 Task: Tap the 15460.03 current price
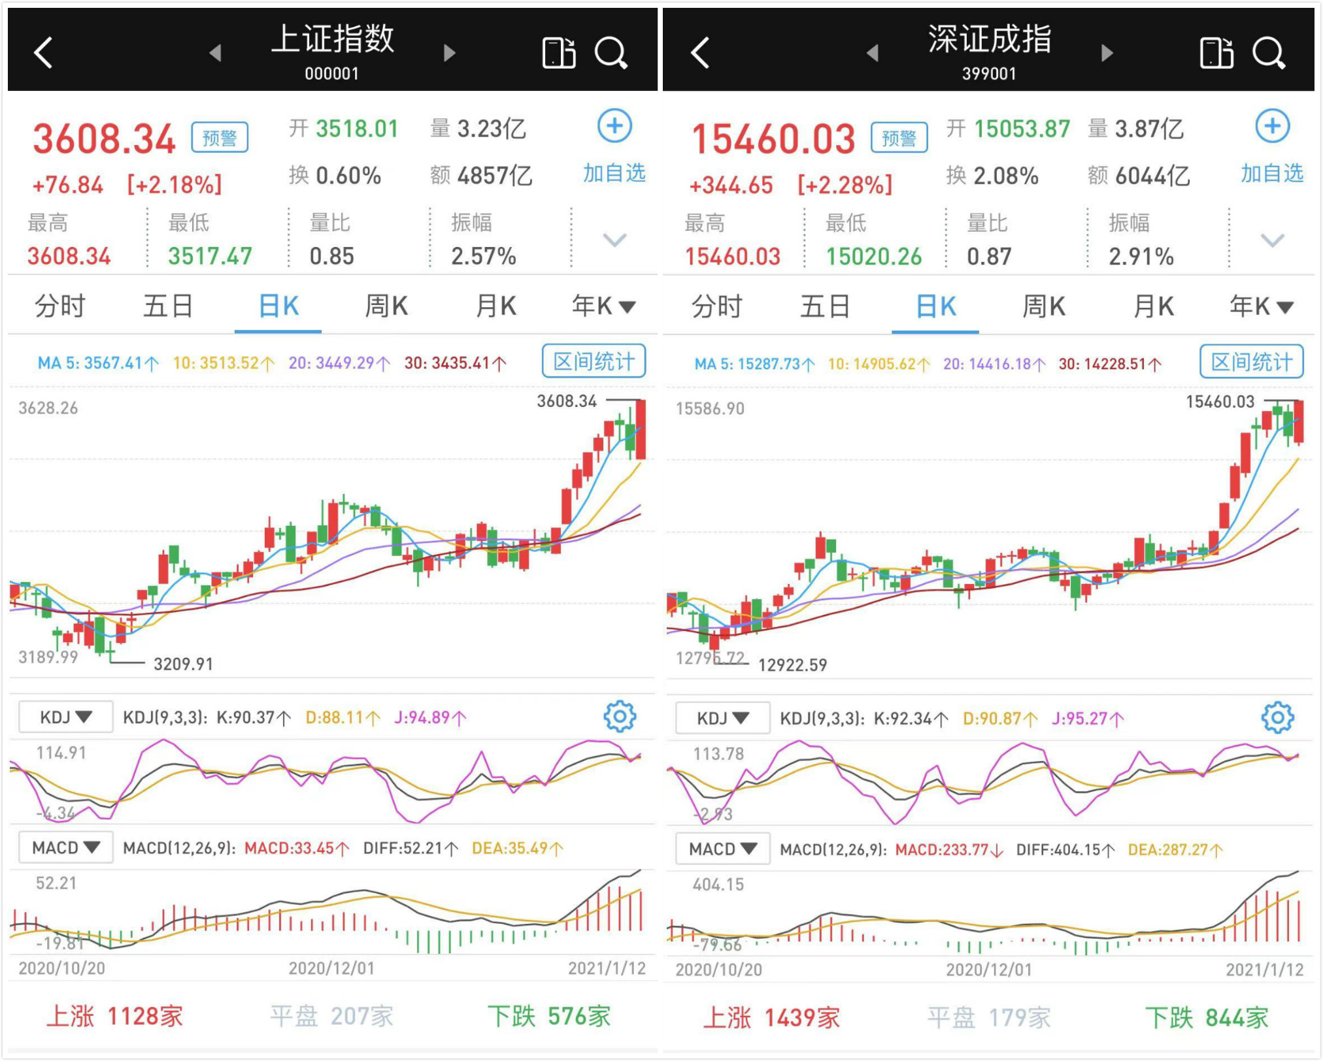coord(773,139)
